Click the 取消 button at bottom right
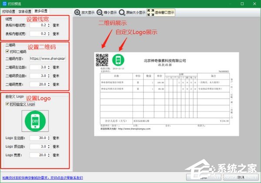This screenshot has height=183, width=261. coord(241,177)
